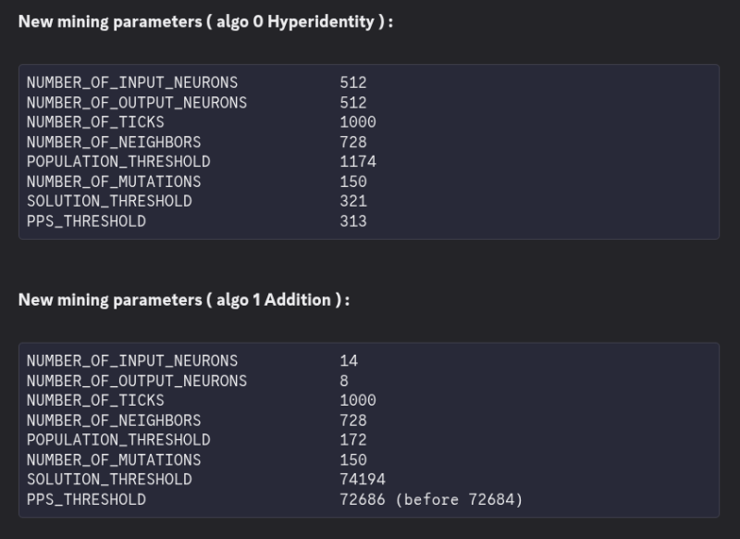Click PPS_THRESHOLD label in Addition block
The width and height of the screenshot is (740, 539).
point(85,500)
